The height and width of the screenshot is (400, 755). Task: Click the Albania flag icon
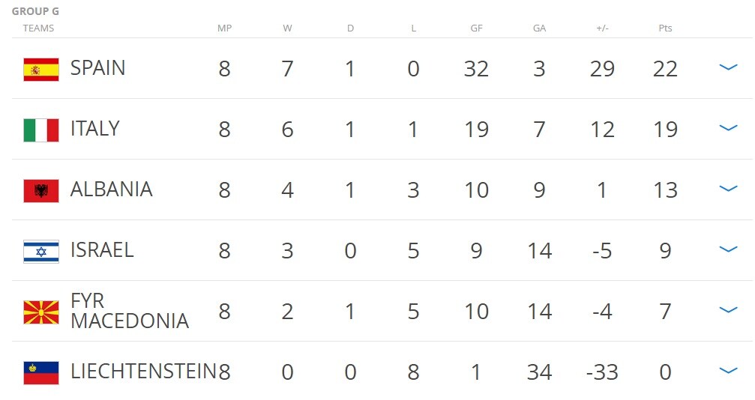(41, 190)
